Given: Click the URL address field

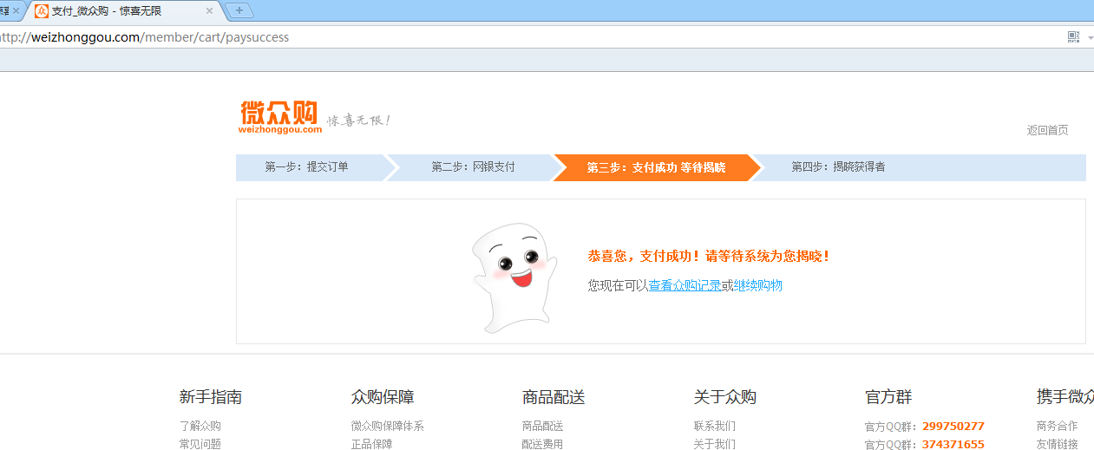Looking at the screenshot, I should pos(529,37).
